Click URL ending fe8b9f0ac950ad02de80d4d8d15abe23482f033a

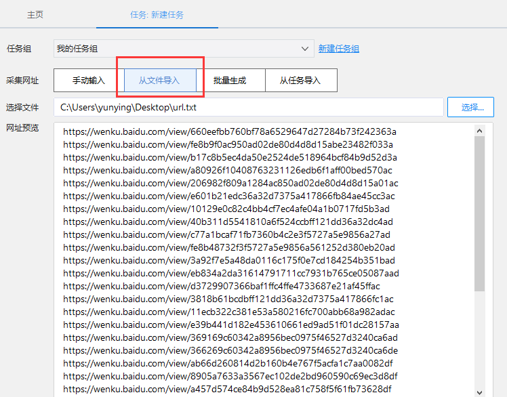[228, 144]
